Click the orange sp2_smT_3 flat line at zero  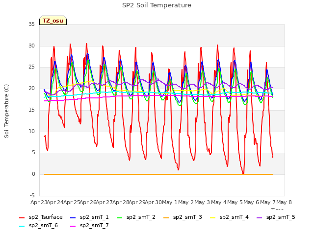tap(158, 174)
